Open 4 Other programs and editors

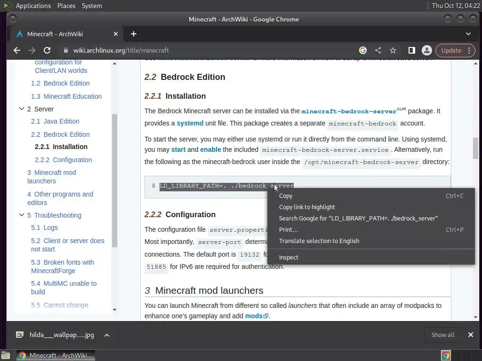60,198
